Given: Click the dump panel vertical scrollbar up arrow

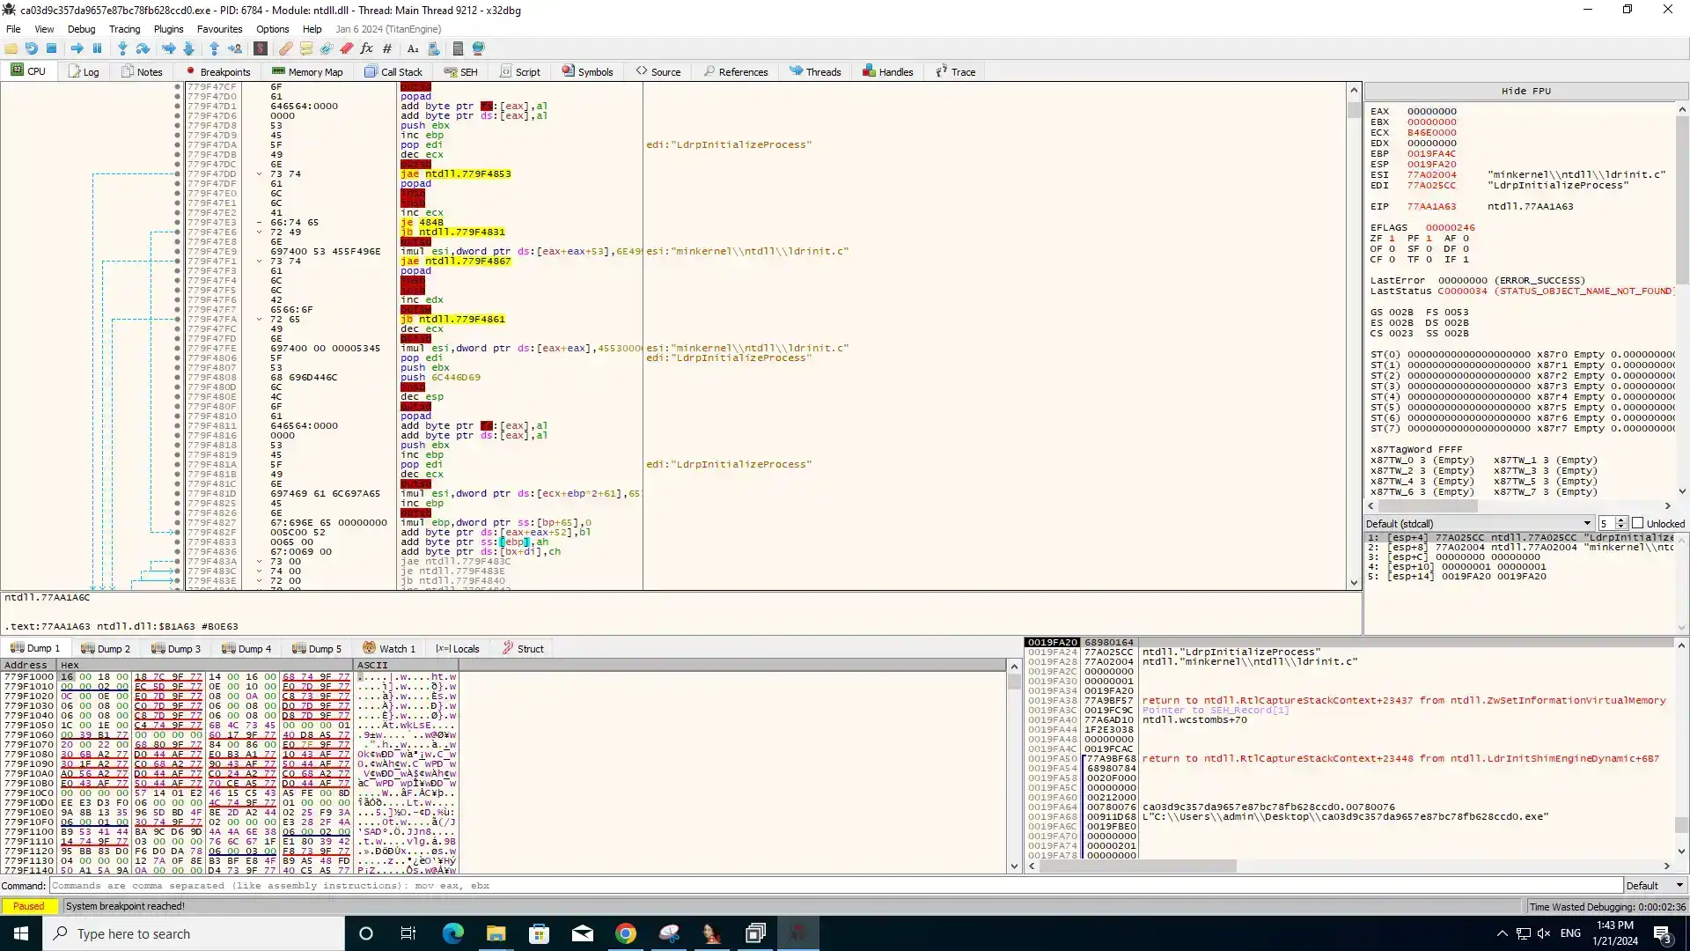Looking at the screenshot, I should (1014, 667).
